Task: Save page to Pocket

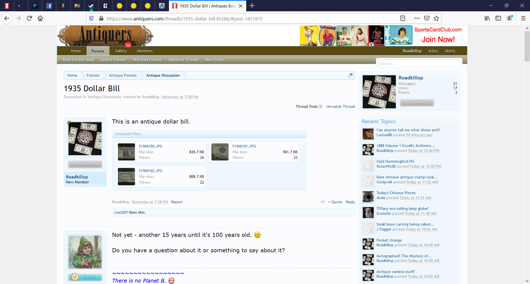Action: [427, 18]
